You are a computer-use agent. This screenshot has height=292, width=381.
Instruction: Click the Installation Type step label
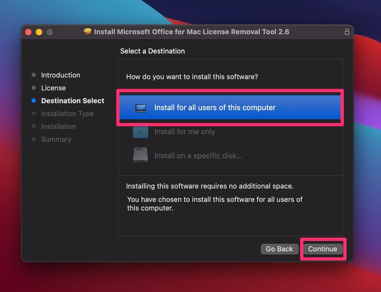tap(67, 114)
